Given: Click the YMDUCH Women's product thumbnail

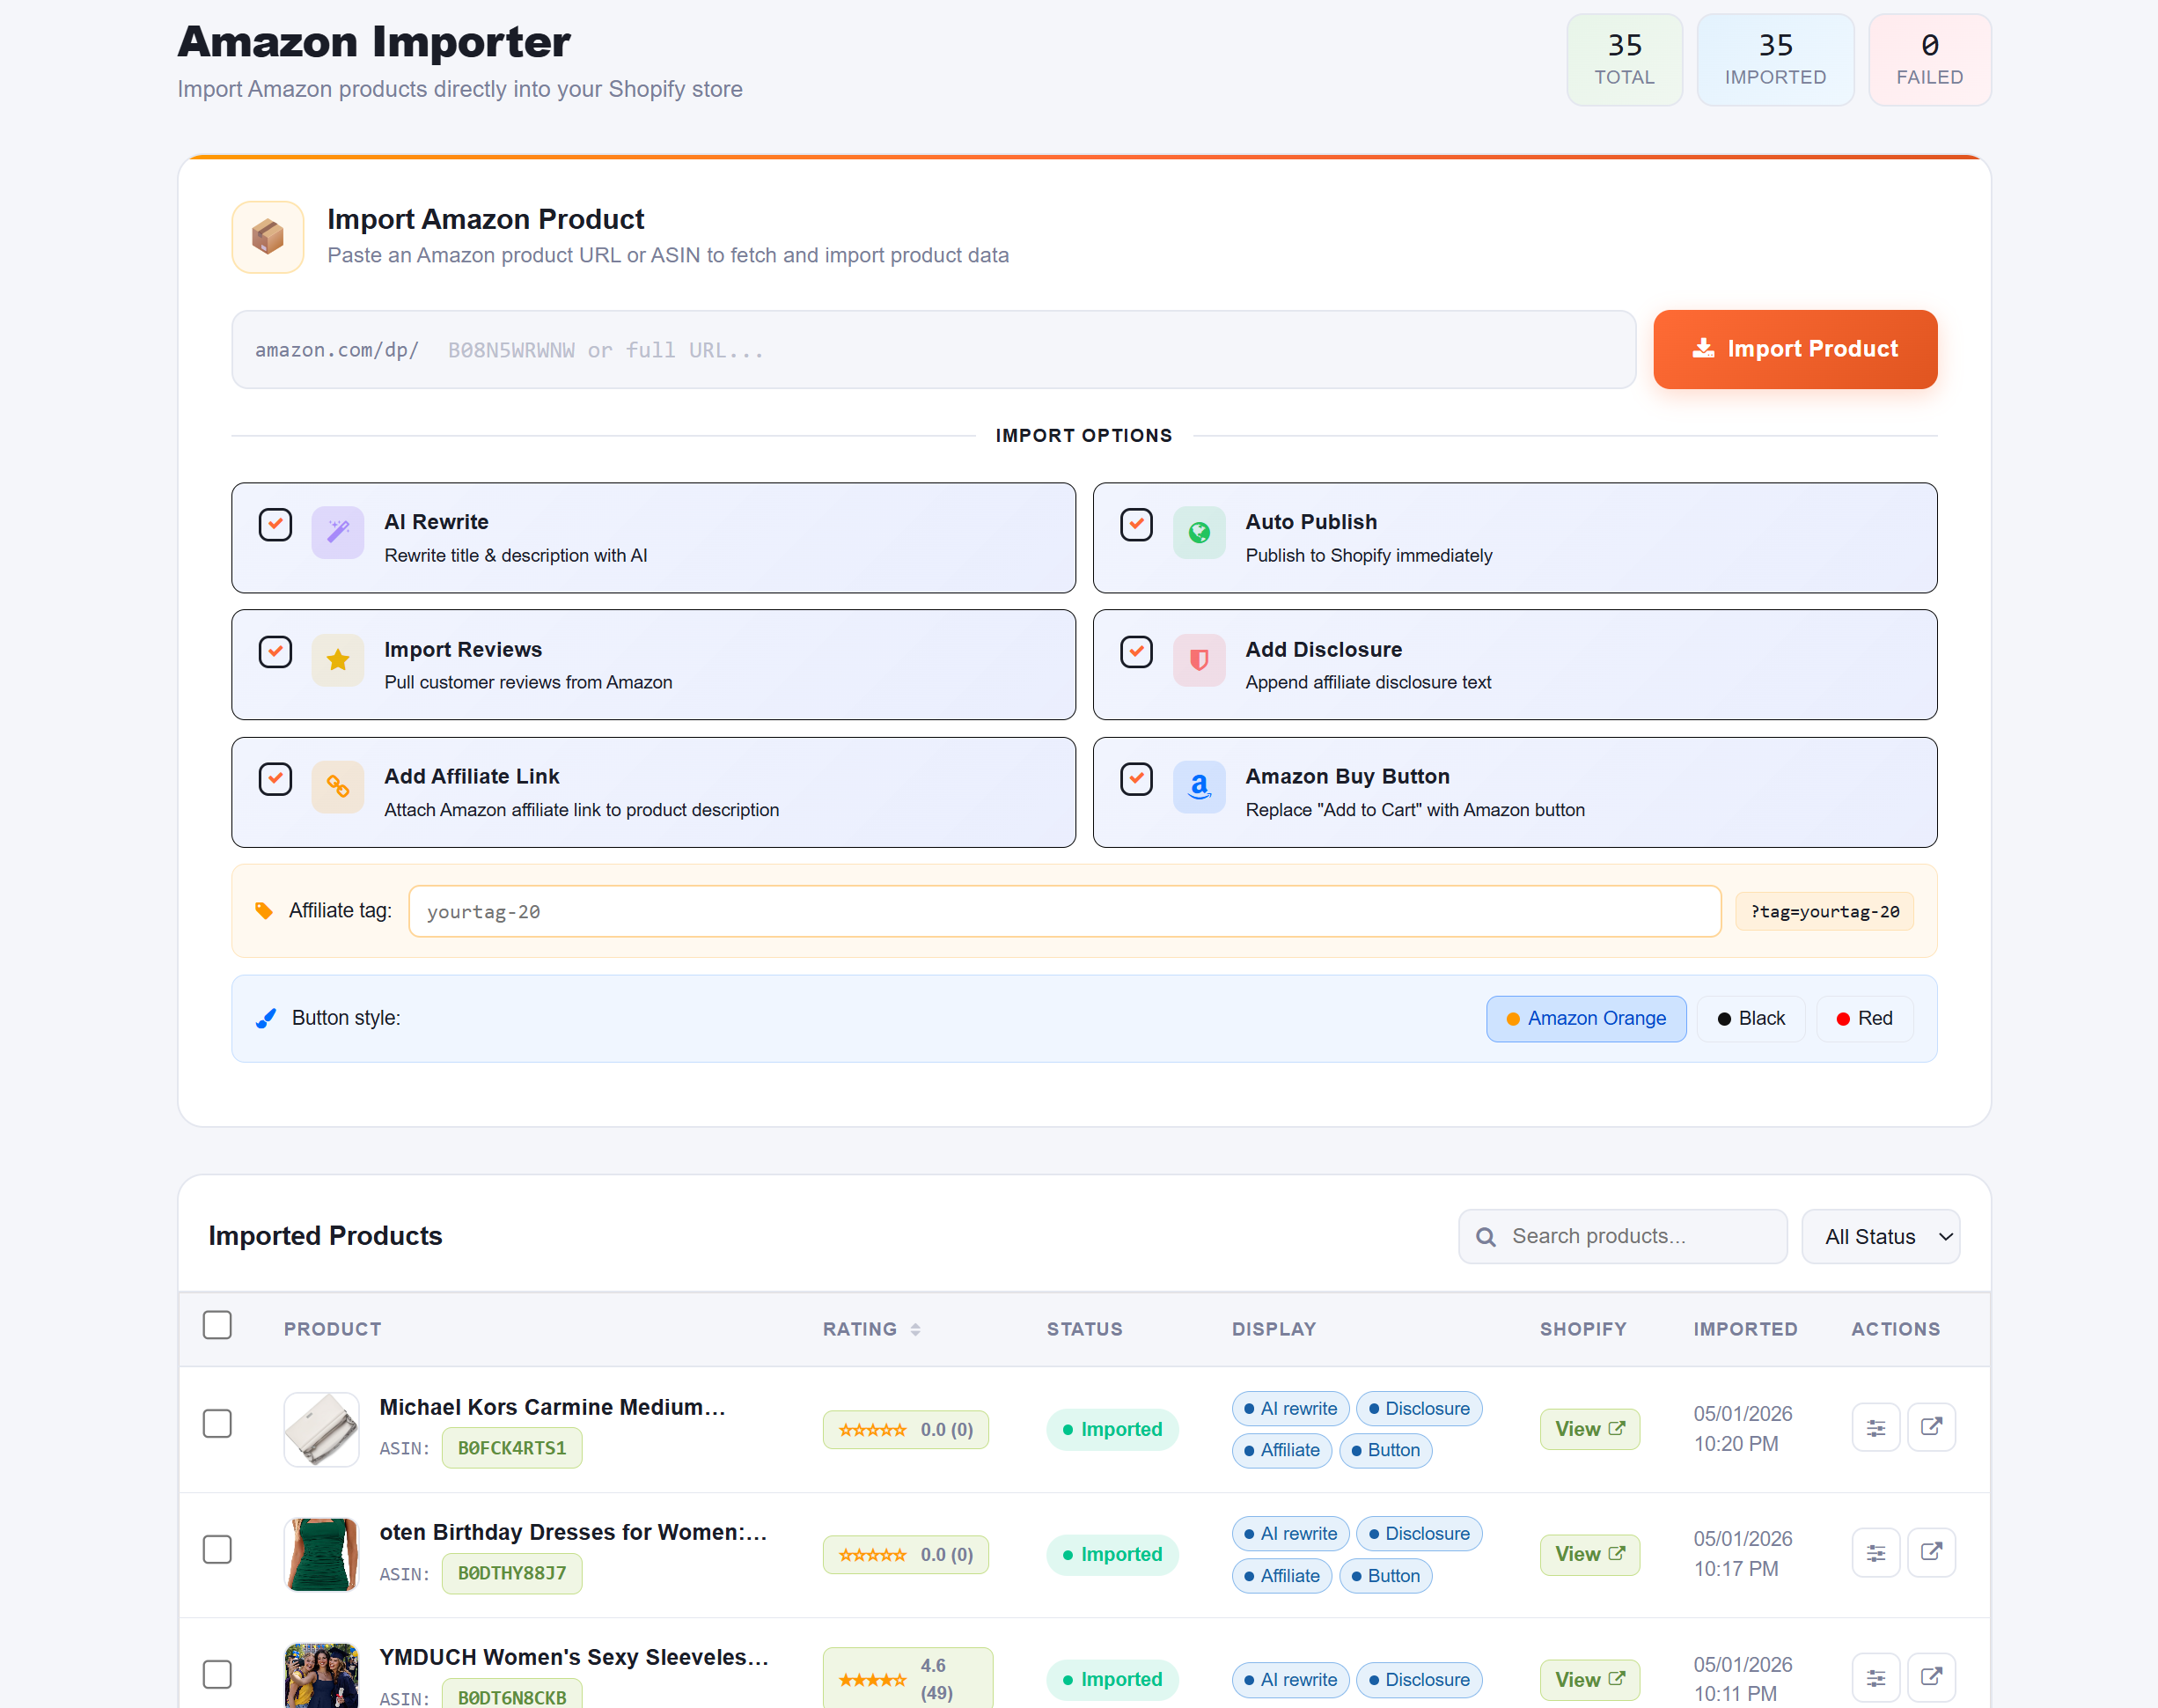Looking at the screenshot, I should [321, 1676].
